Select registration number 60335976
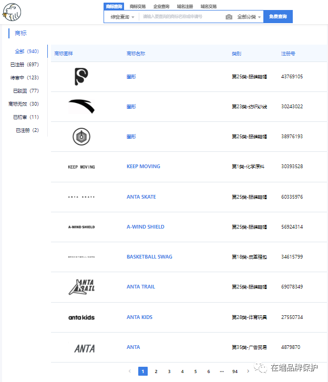Viewport: 328px width, 382px height. [x=292, y=197]
